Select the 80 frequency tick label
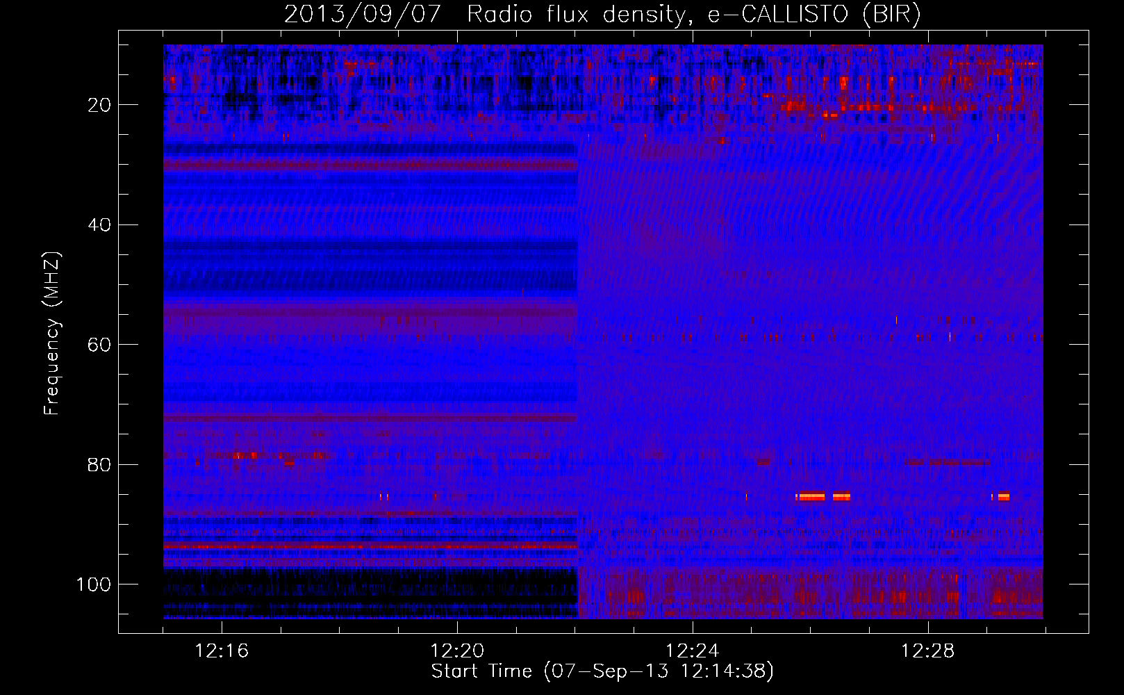1124x695 pixels. 99,465
